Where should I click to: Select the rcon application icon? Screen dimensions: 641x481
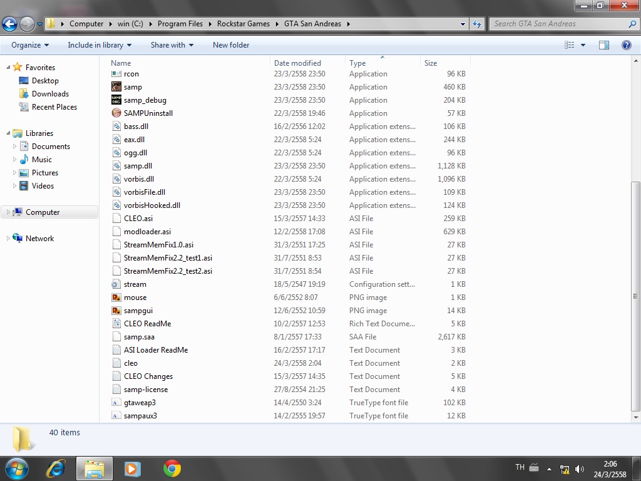pyautogui.click(x=116, y=74)
